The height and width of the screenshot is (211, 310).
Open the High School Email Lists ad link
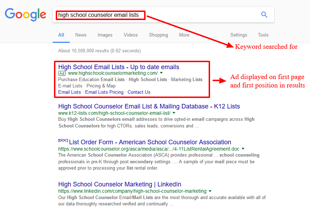click(x=119, y=67)
